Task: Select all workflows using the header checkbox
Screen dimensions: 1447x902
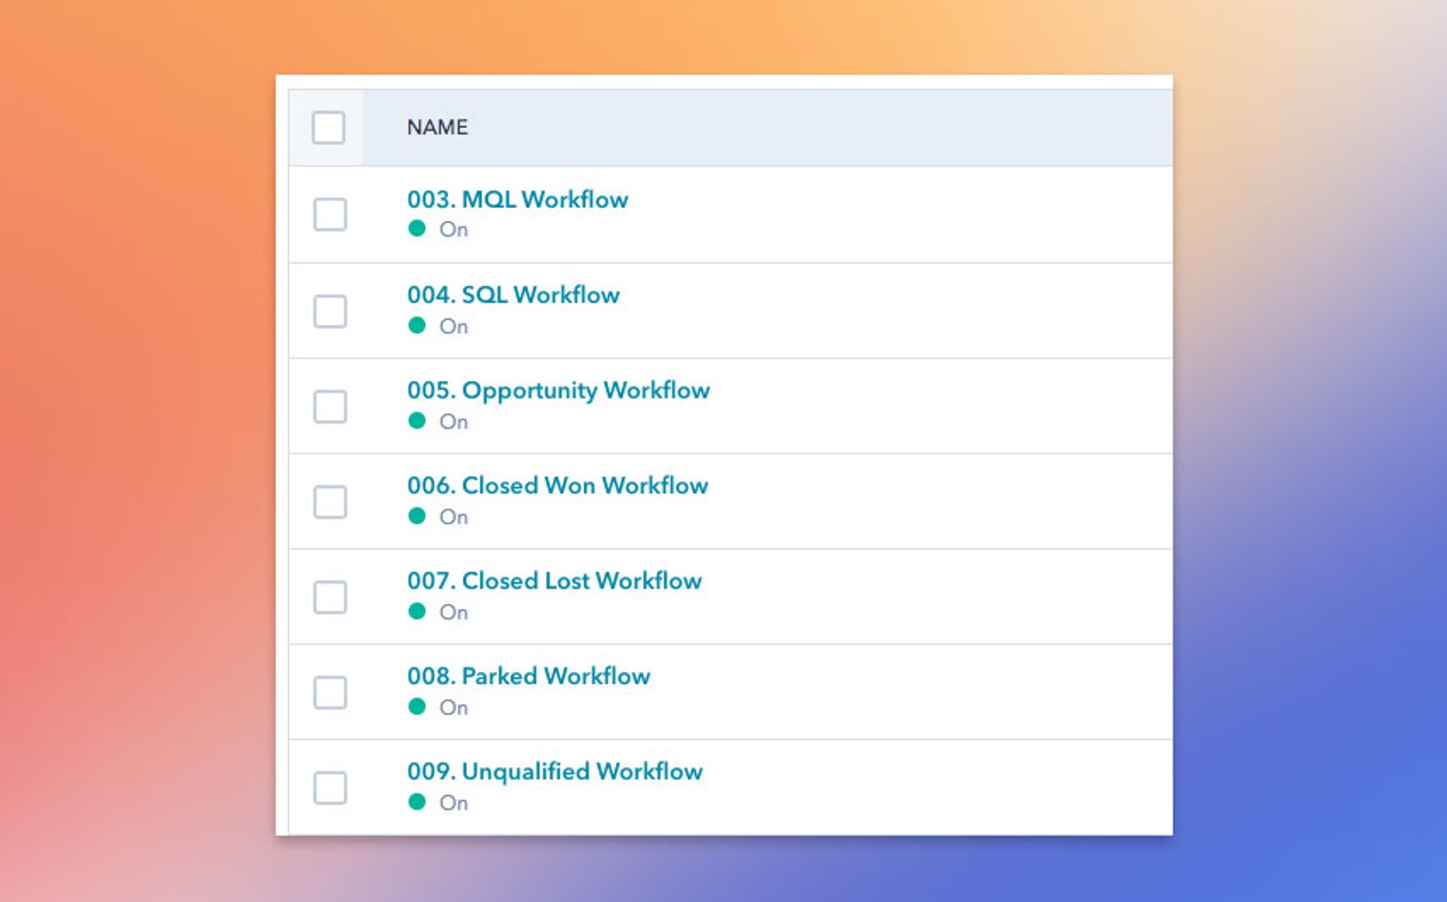Action: tap(327, 128)
